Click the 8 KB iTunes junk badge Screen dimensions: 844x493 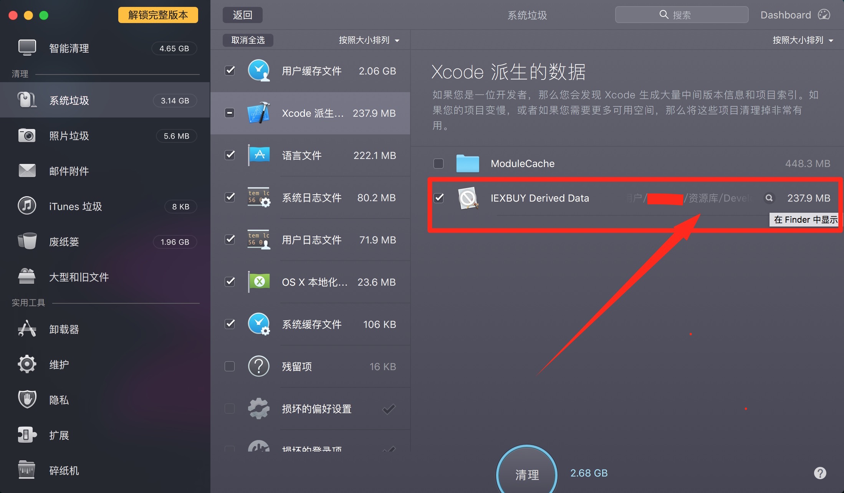coord(180,207)
